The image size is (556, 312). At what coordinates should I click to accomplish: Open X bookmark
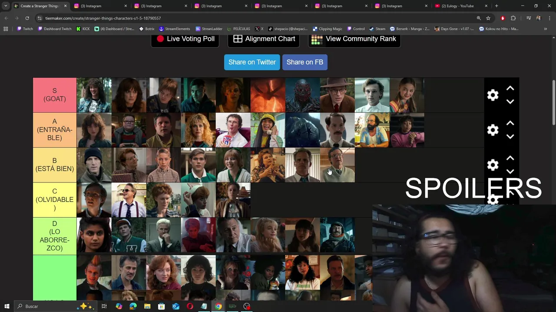tap(259, 29)
